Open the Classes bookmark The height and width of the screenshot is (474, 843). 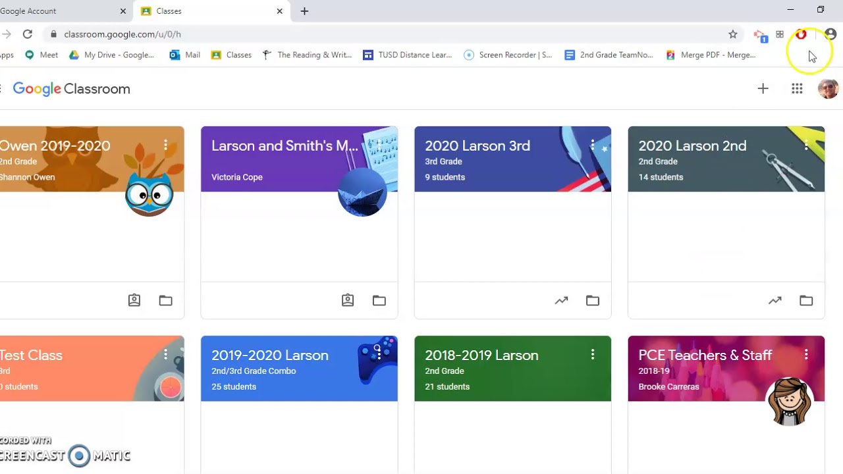pos(231,55)
